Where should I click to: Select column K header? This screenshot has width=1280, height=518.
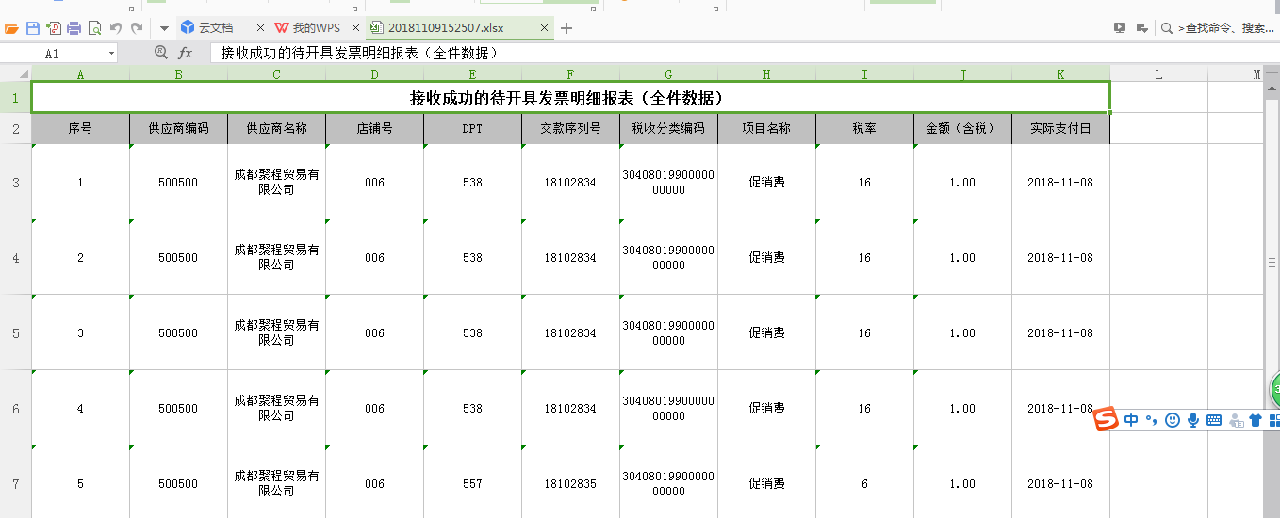(x=1061, y=73)
